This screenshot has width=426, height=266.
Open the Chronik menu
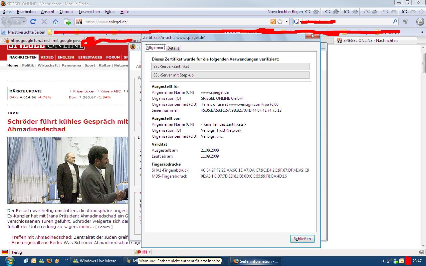67,12
